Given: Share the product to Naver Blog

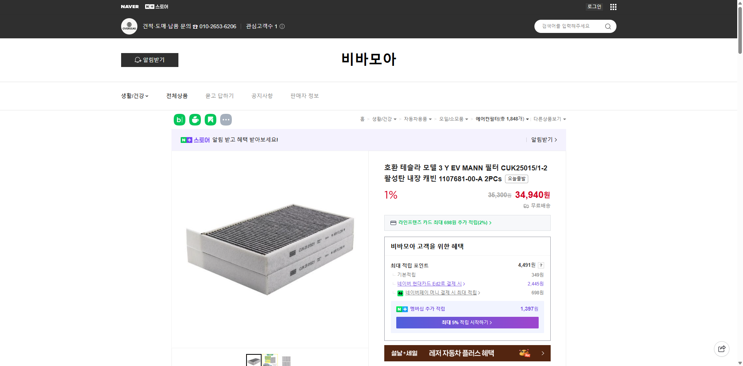Looking at the screenshot, I should [x=179, y=120].
